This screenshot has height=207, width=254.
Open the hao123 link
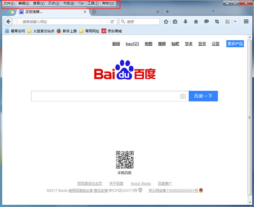pyautogui.click(x=132, y=44)
